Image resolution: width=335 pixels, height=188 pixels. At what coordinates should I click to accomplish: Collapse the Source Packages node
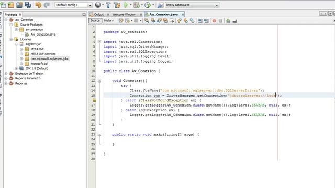pyautogui.click(x=11, y=25)
